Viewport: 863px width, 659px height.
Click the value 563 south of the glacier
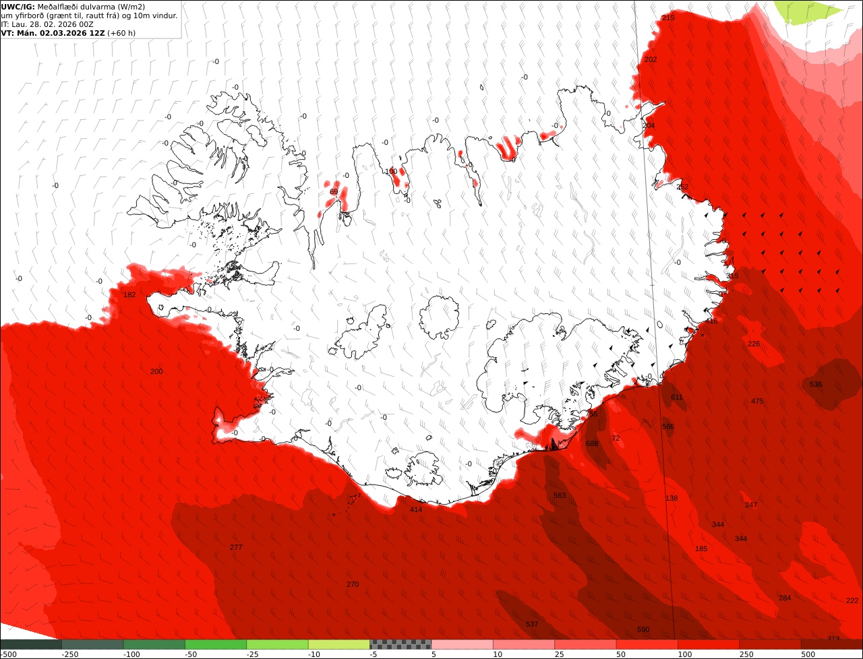click(x=560, y=495)
